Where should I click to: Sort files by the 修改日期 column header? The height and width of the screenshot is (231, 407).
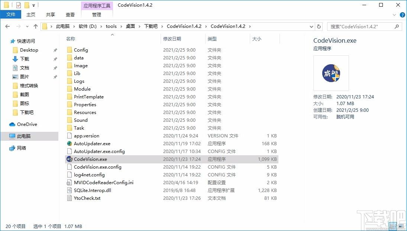click(172, 39)
